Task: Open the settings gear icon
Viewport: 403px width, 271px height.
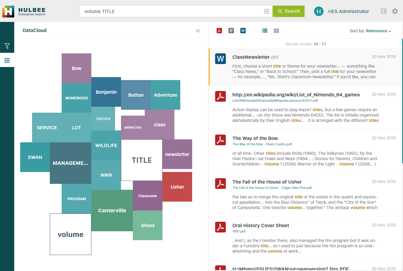Action: click(395, 11)
